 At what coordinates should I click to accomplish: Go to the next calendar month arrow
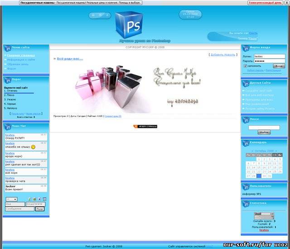[x=276, y=151]
